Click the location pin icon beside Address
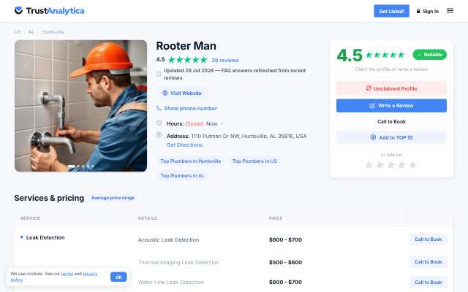 point(159,135)
